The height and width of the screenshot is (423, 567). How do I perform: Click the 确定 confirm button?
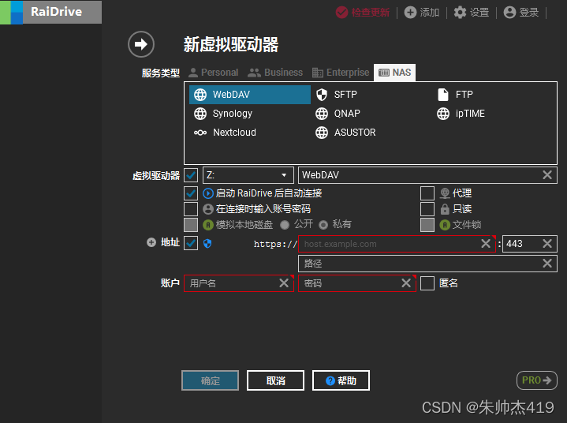coord(210,380)
